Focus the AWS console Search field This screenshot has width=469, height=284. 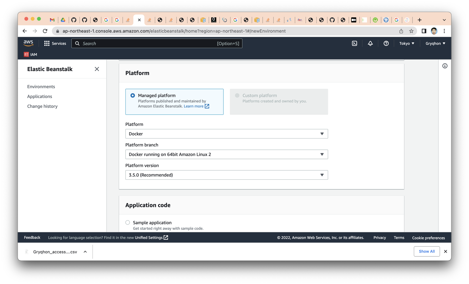tap(157, 43)
